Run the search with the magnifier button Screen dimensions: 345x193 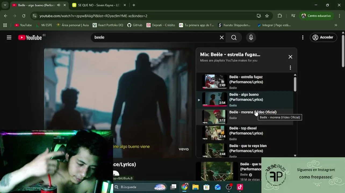coord(234,38)
